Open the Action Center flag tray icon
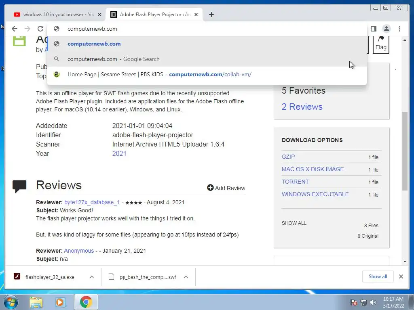The image size is (414, 310). pos(354,302)
